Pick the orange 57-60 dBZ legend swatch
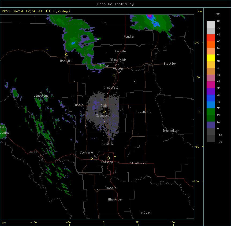 211,44
